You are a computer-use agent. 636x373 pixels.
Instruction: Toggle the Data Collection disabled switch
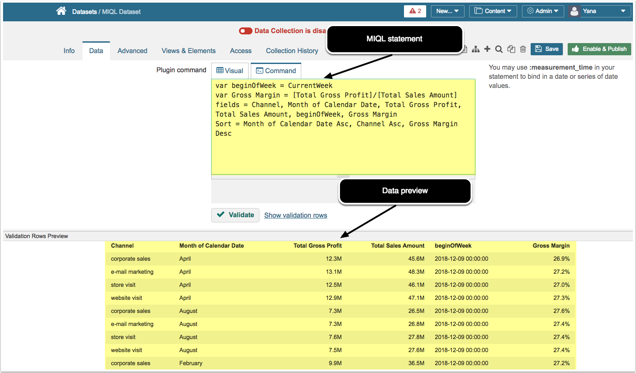pyautogui.click(x=246, y=31)
